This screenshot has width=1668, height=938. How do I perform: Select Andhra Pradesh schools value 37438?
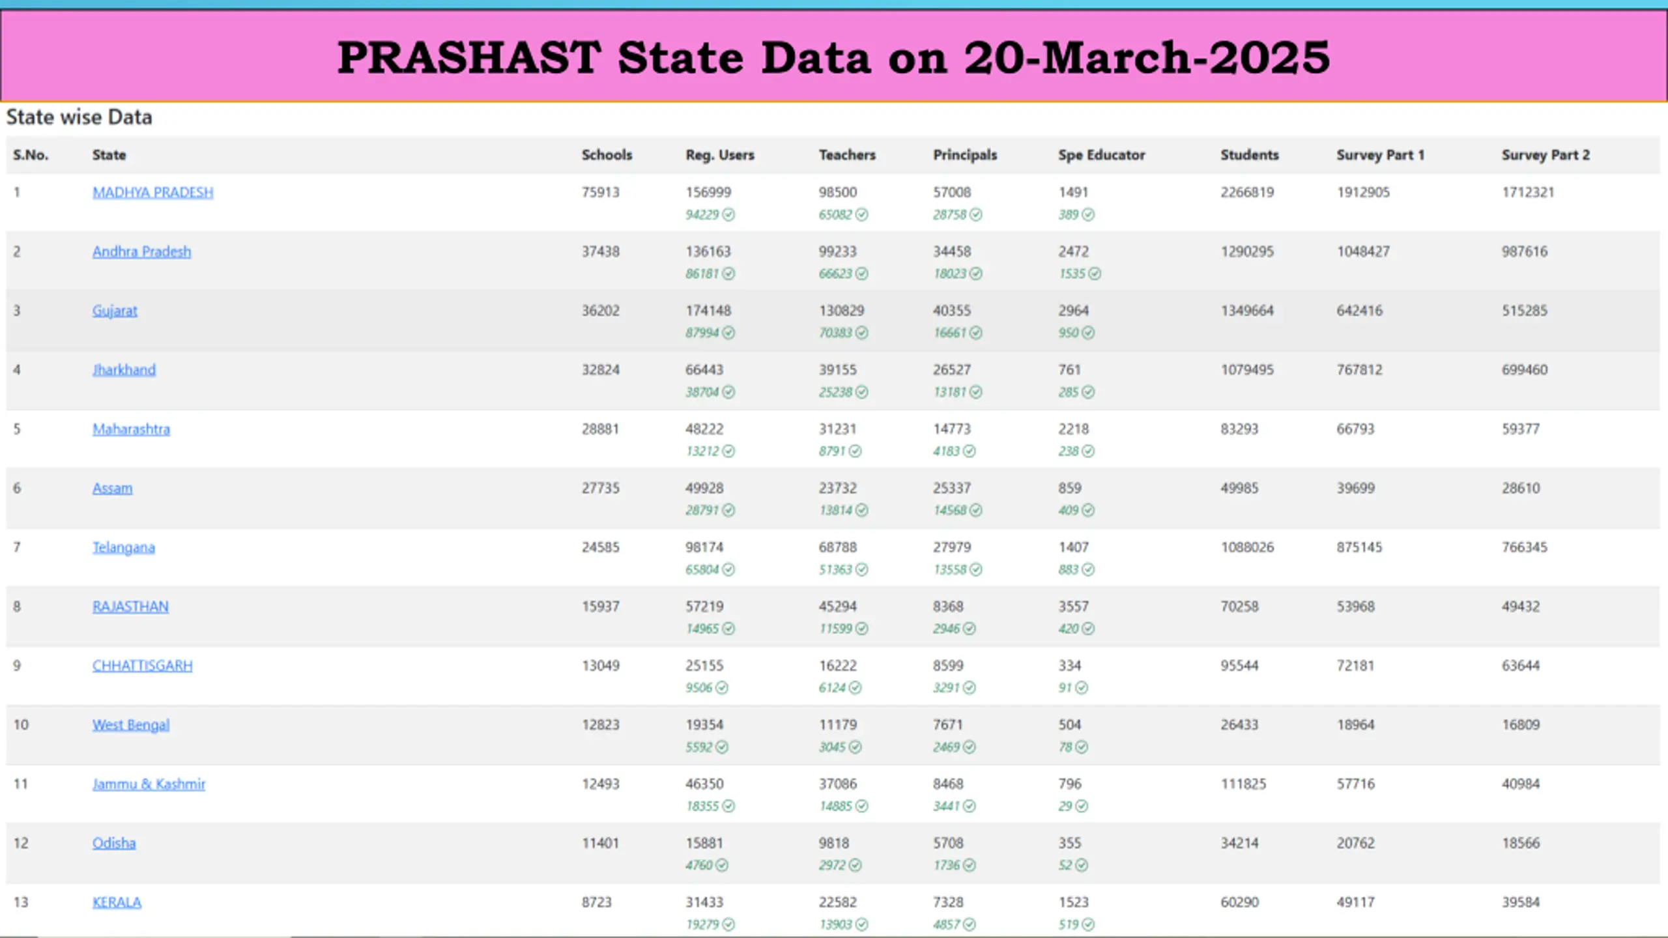tap(600, 251)
